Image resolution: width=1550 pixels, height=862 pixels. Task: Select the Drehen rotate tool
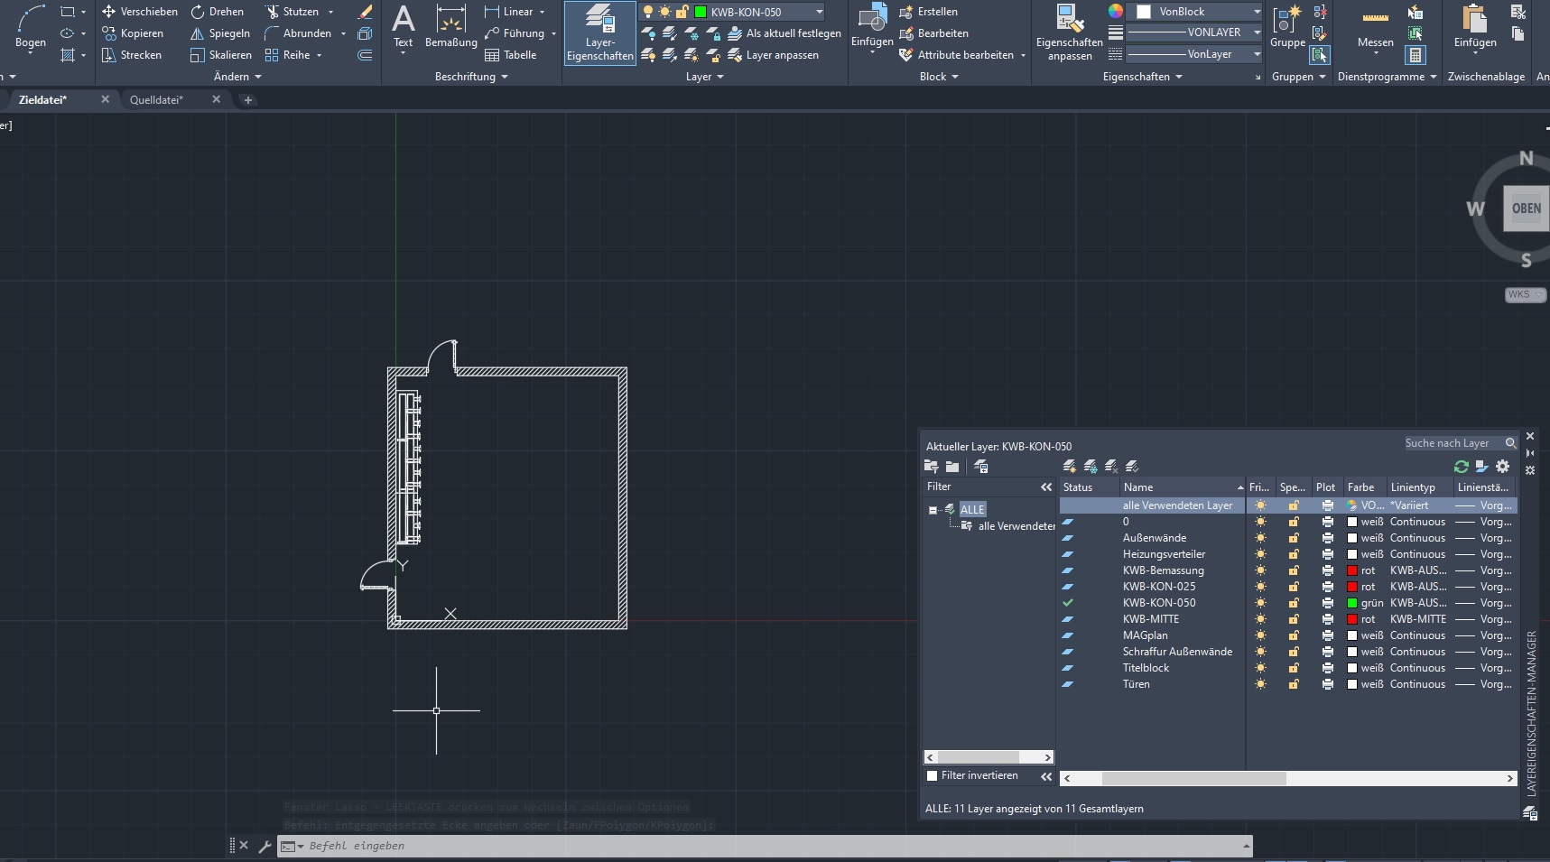pos(218,12)
